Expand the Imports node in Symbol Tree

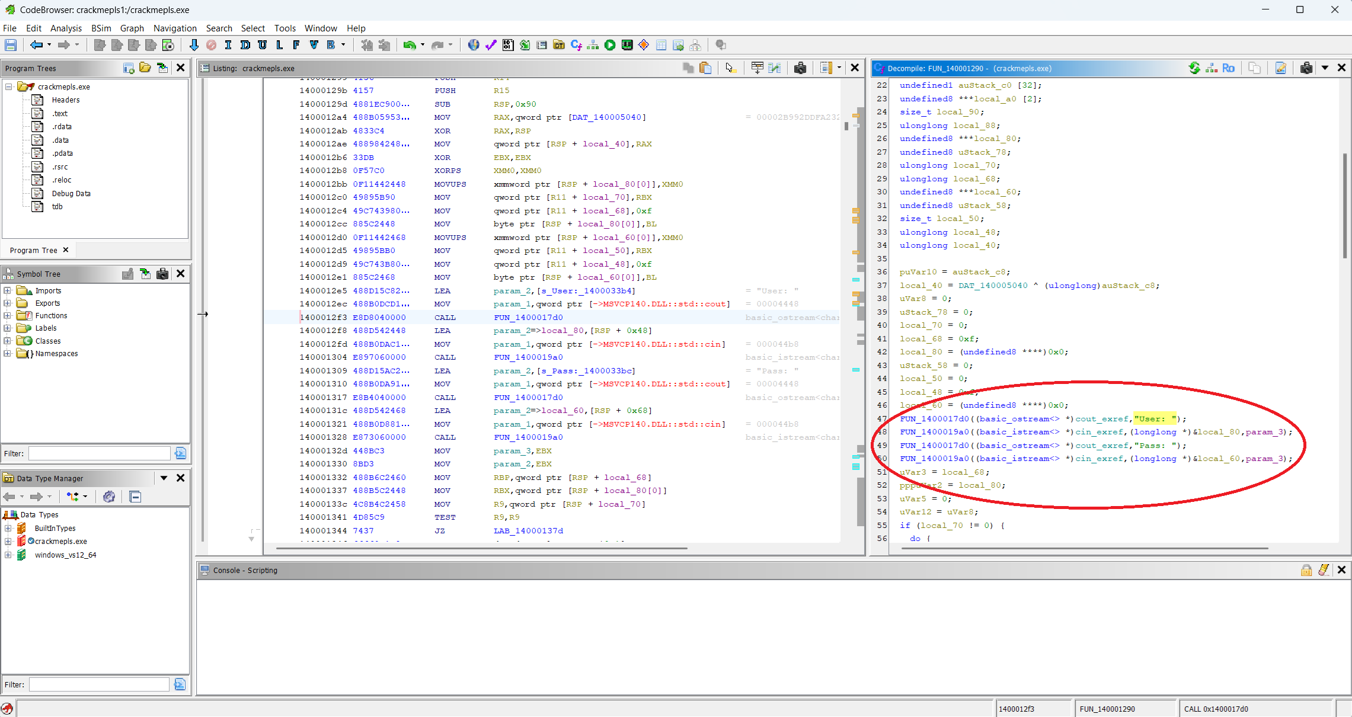click(x=8, y=290)
